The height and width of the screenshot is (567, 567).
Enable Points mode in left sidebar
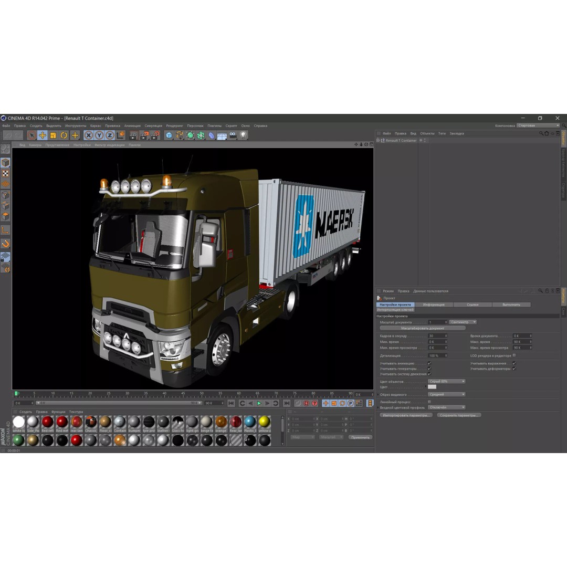5,195
